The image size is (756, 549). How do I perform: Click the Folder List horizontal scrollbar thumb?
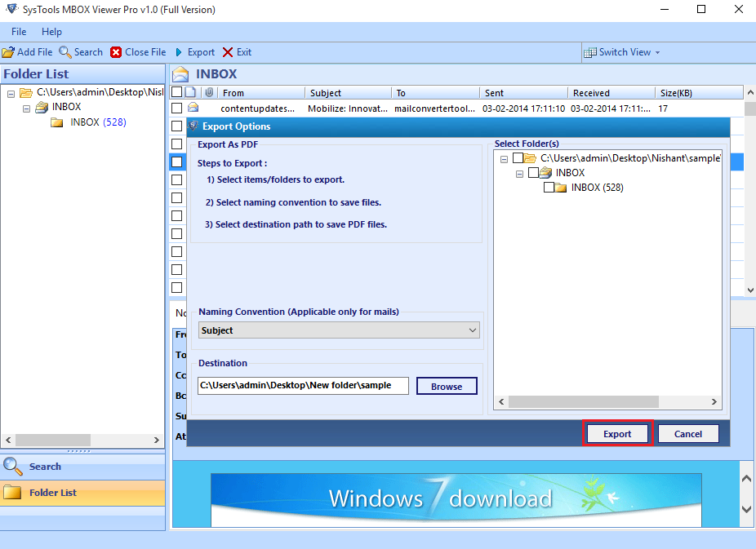coord(52,440)
